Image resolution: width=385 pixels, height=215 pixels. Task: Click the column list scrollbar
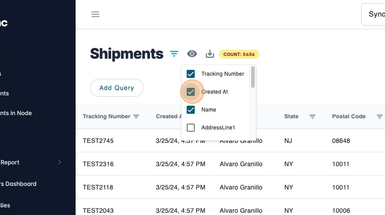[x=253, y=77]
